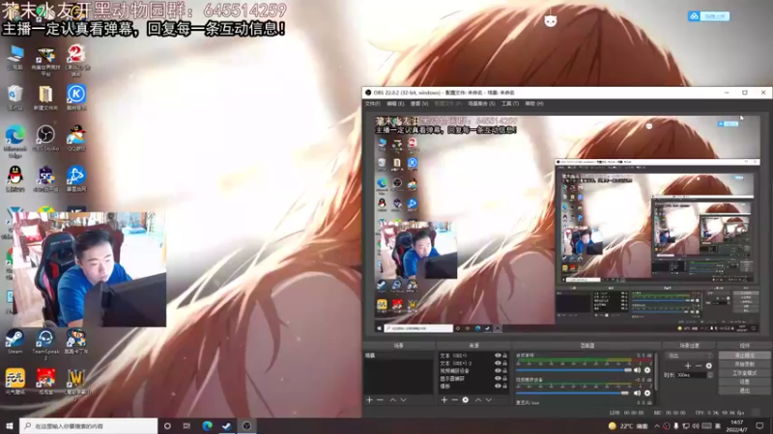Launch the blue K music player shortcut
773x434 pixels.
coord(76,97)
